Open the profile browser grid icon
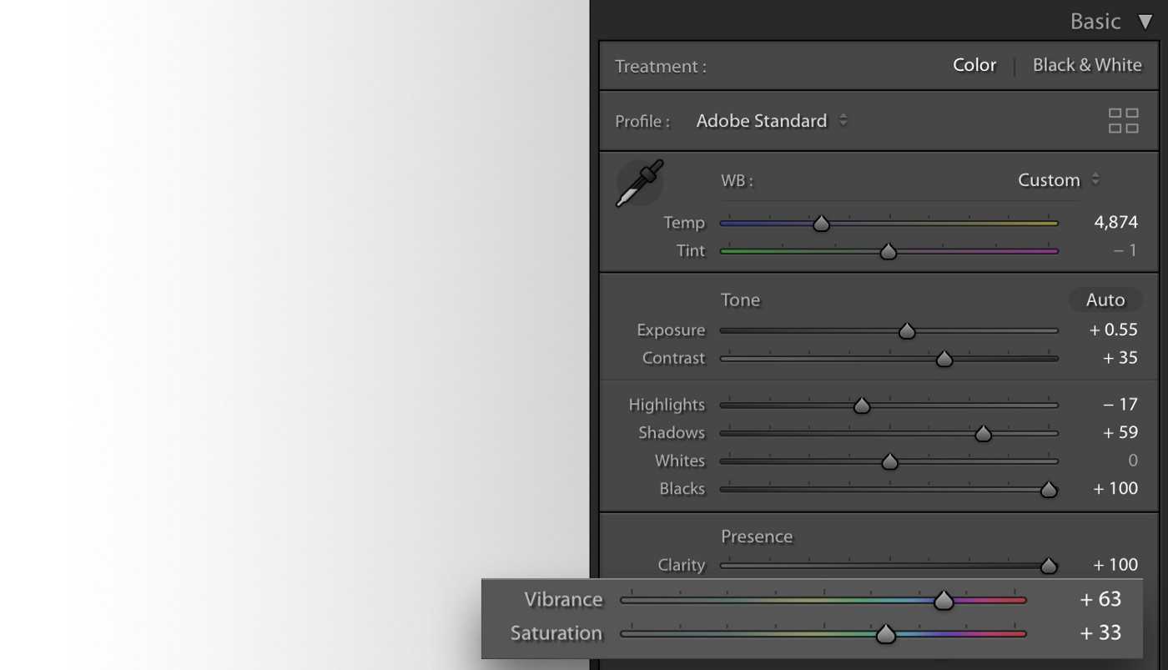 [x=1123, y=121]
